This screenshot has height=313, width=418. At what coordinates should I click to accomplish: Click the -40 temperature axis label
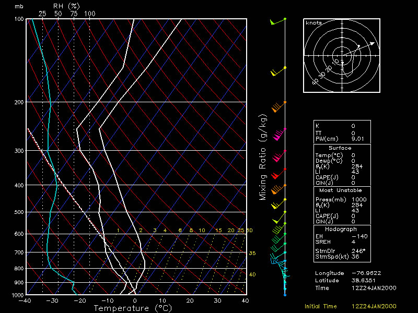tap(25, 301)
